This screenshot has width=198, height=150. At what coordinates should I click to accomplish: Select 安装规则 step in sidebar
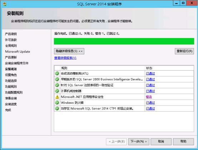point(11,69)
